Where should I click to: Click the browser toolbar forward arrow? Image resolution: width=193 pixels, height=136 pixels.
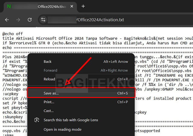pos(18,20)
